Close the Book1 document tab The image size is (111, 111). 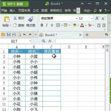pos(80,35)
